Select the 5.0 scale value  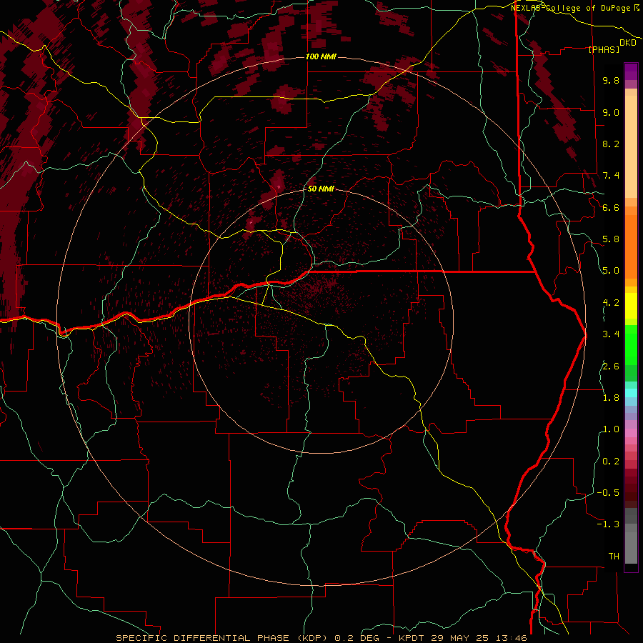[611, 271]
